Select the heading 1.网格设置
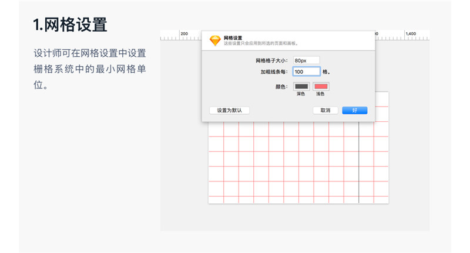The image size is (470, 253). 70,25
